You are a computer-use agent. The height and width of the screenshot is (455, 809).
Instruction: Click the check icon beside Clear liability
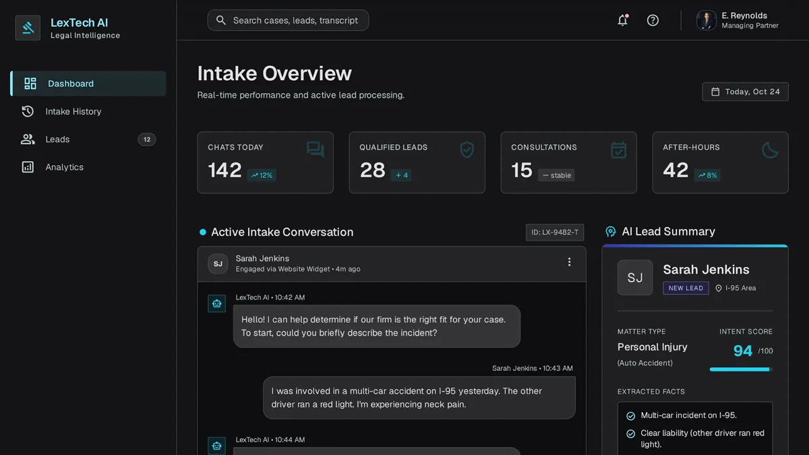pos(630,433)
